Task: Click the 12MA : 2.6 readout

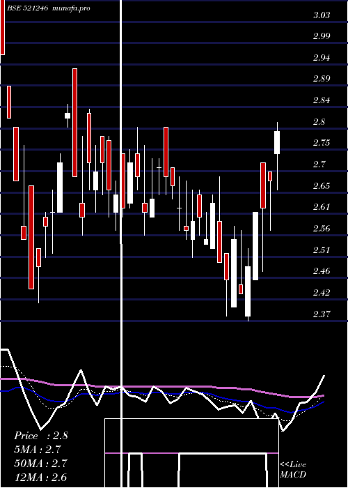Action: pos(40,477)
